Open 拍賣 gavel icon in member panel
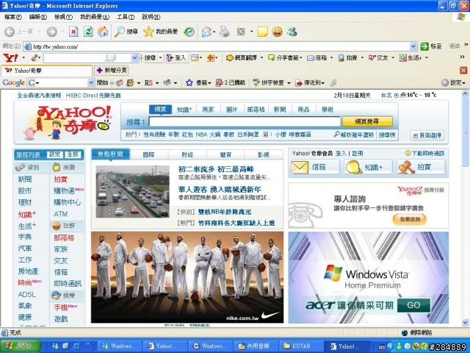The image size is (470, 353). [406, 167]
